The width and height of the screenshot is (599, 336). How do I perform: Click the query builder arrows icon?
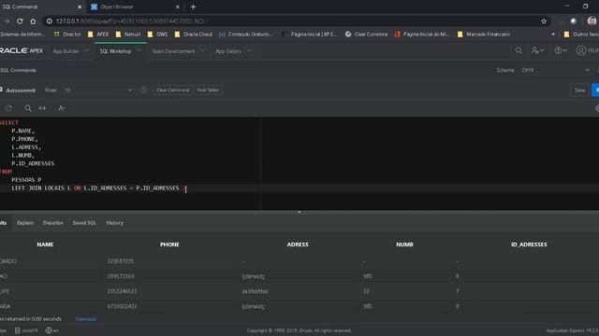42,108
